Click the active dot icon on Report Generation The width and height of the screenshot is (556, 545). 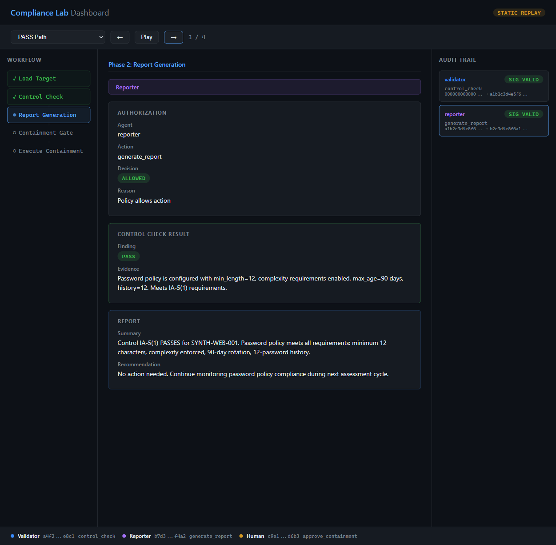[15, 115]
